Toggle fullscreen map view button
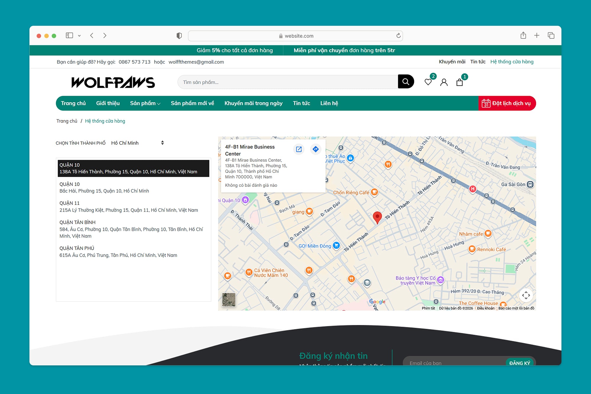This screenshot has width=591, height=394. coord(526,295)
